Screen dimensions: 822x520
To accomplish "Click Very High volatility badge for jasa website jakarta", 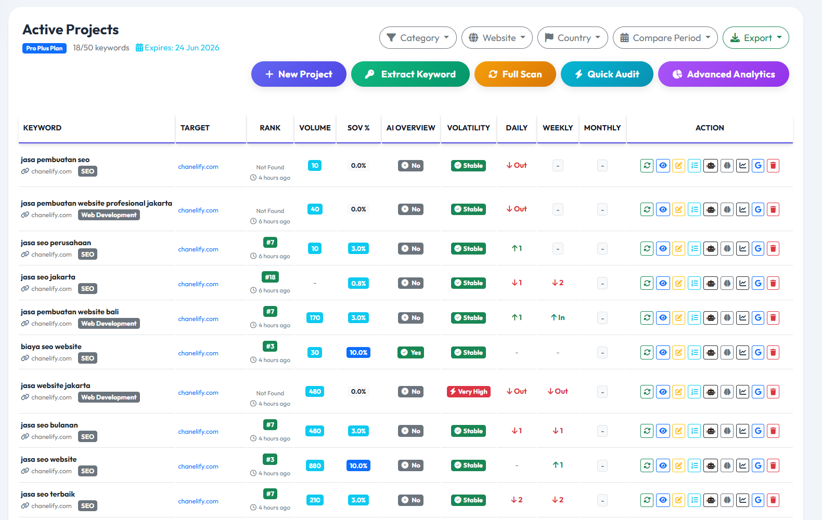I will [468, 392].
